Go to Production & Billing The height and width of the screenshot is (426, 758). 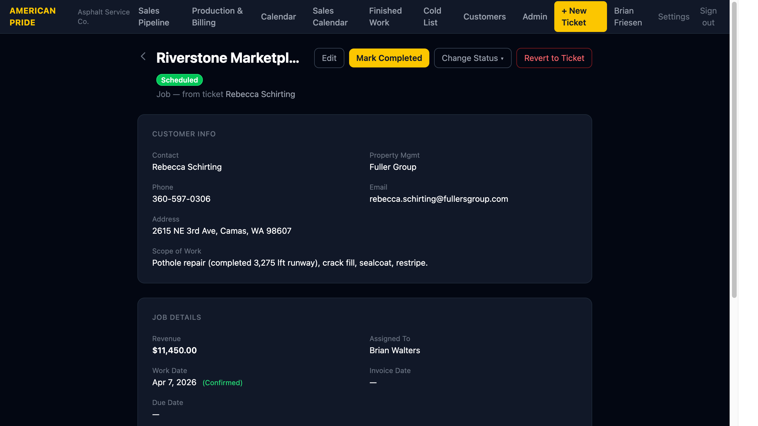[x=217, y=17]
